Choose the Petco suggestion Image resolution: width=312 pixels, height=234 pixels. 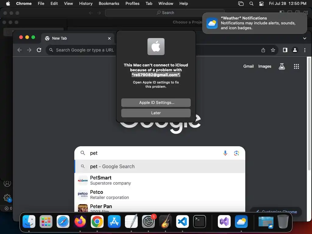coord(160,195)
